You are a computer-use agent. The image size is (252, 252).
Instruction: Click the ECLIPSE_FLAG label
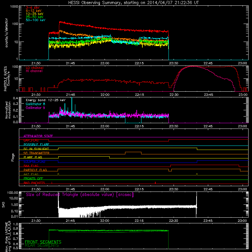(34, 162)
